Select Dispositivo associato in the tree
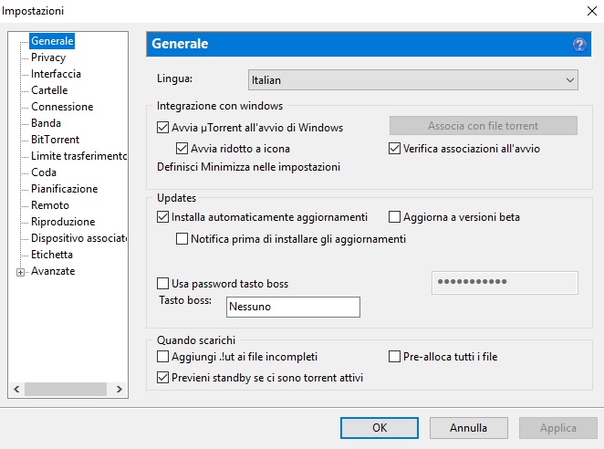Screen dimensions: 604x449 click(78, 238)
